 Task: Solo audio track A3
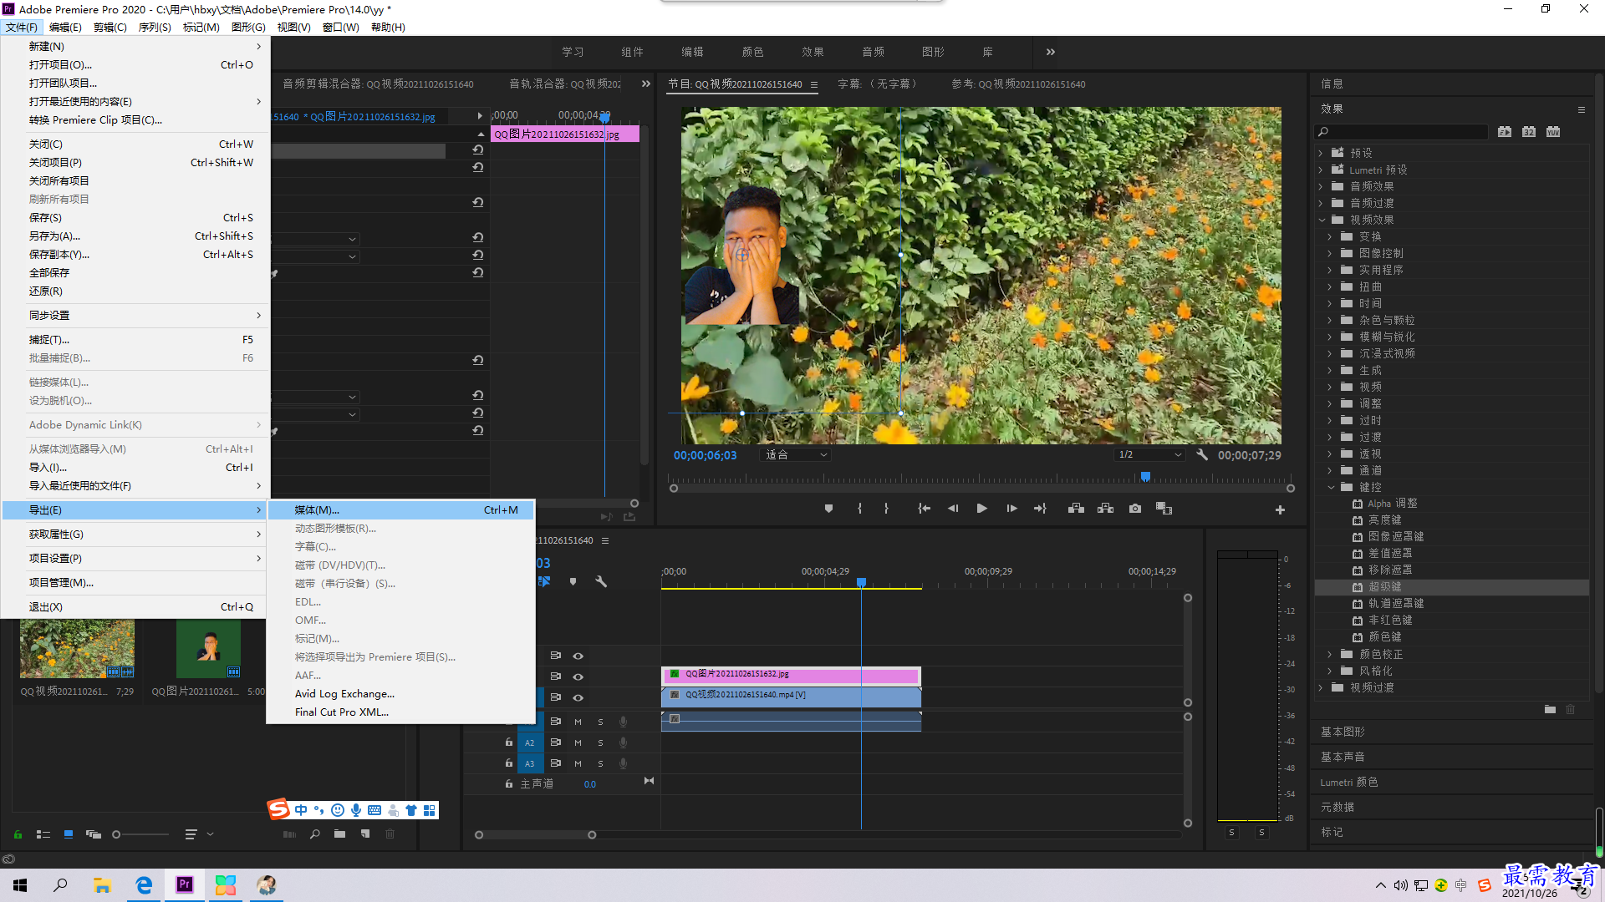click(600, 763)
